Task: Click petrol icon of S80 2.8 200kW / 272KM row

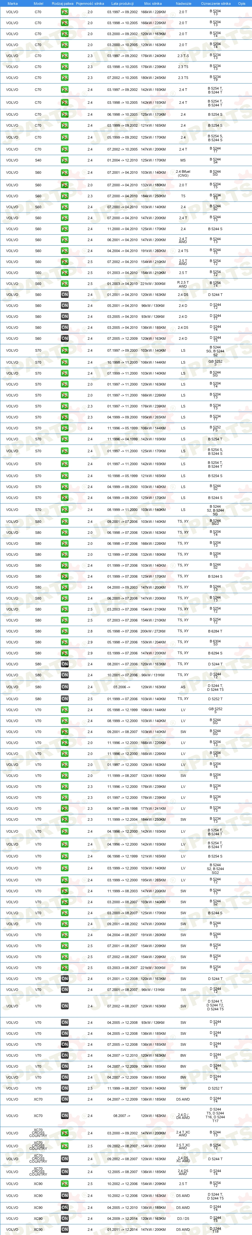Action: 65,632
